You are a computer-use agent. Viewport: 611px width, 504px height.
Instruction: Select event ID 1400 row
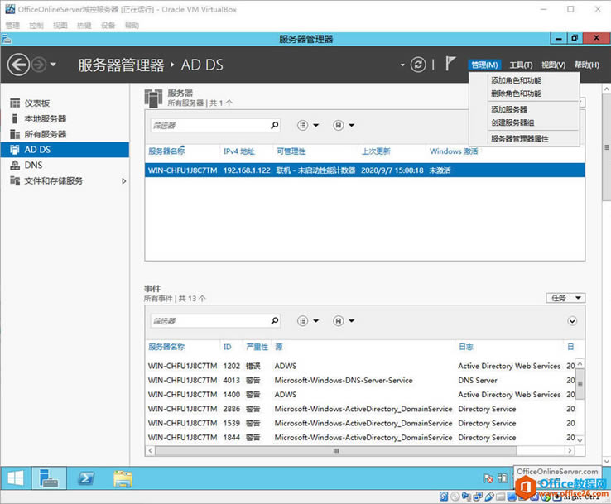(x=360, y=395)
